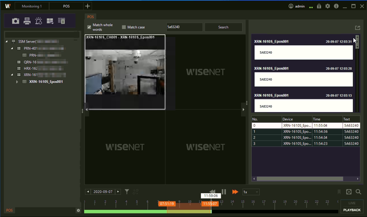Click the PLAYBACK mode button
367x217 pixels.
tap(352, 210)
